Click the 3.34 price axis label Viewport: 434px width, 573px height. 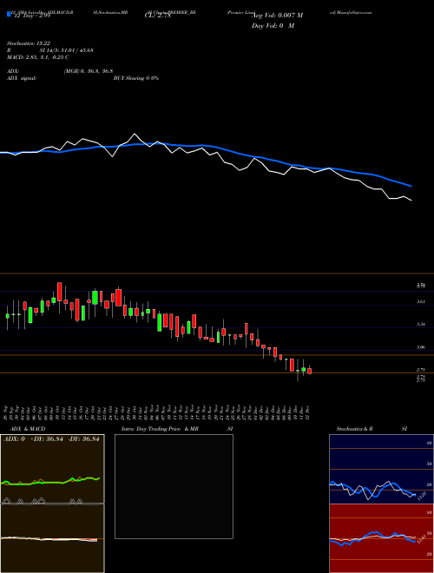(421, 324)
